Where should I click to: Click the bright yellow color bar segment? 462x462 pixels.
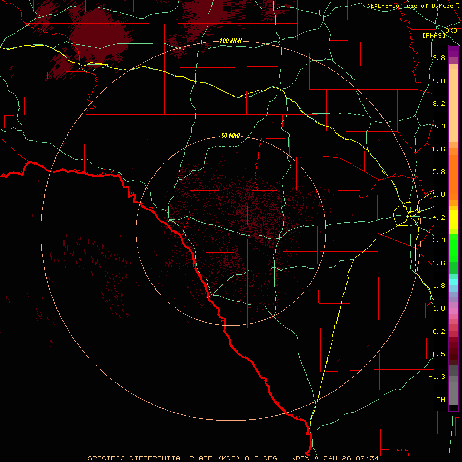tap(453, 220)
